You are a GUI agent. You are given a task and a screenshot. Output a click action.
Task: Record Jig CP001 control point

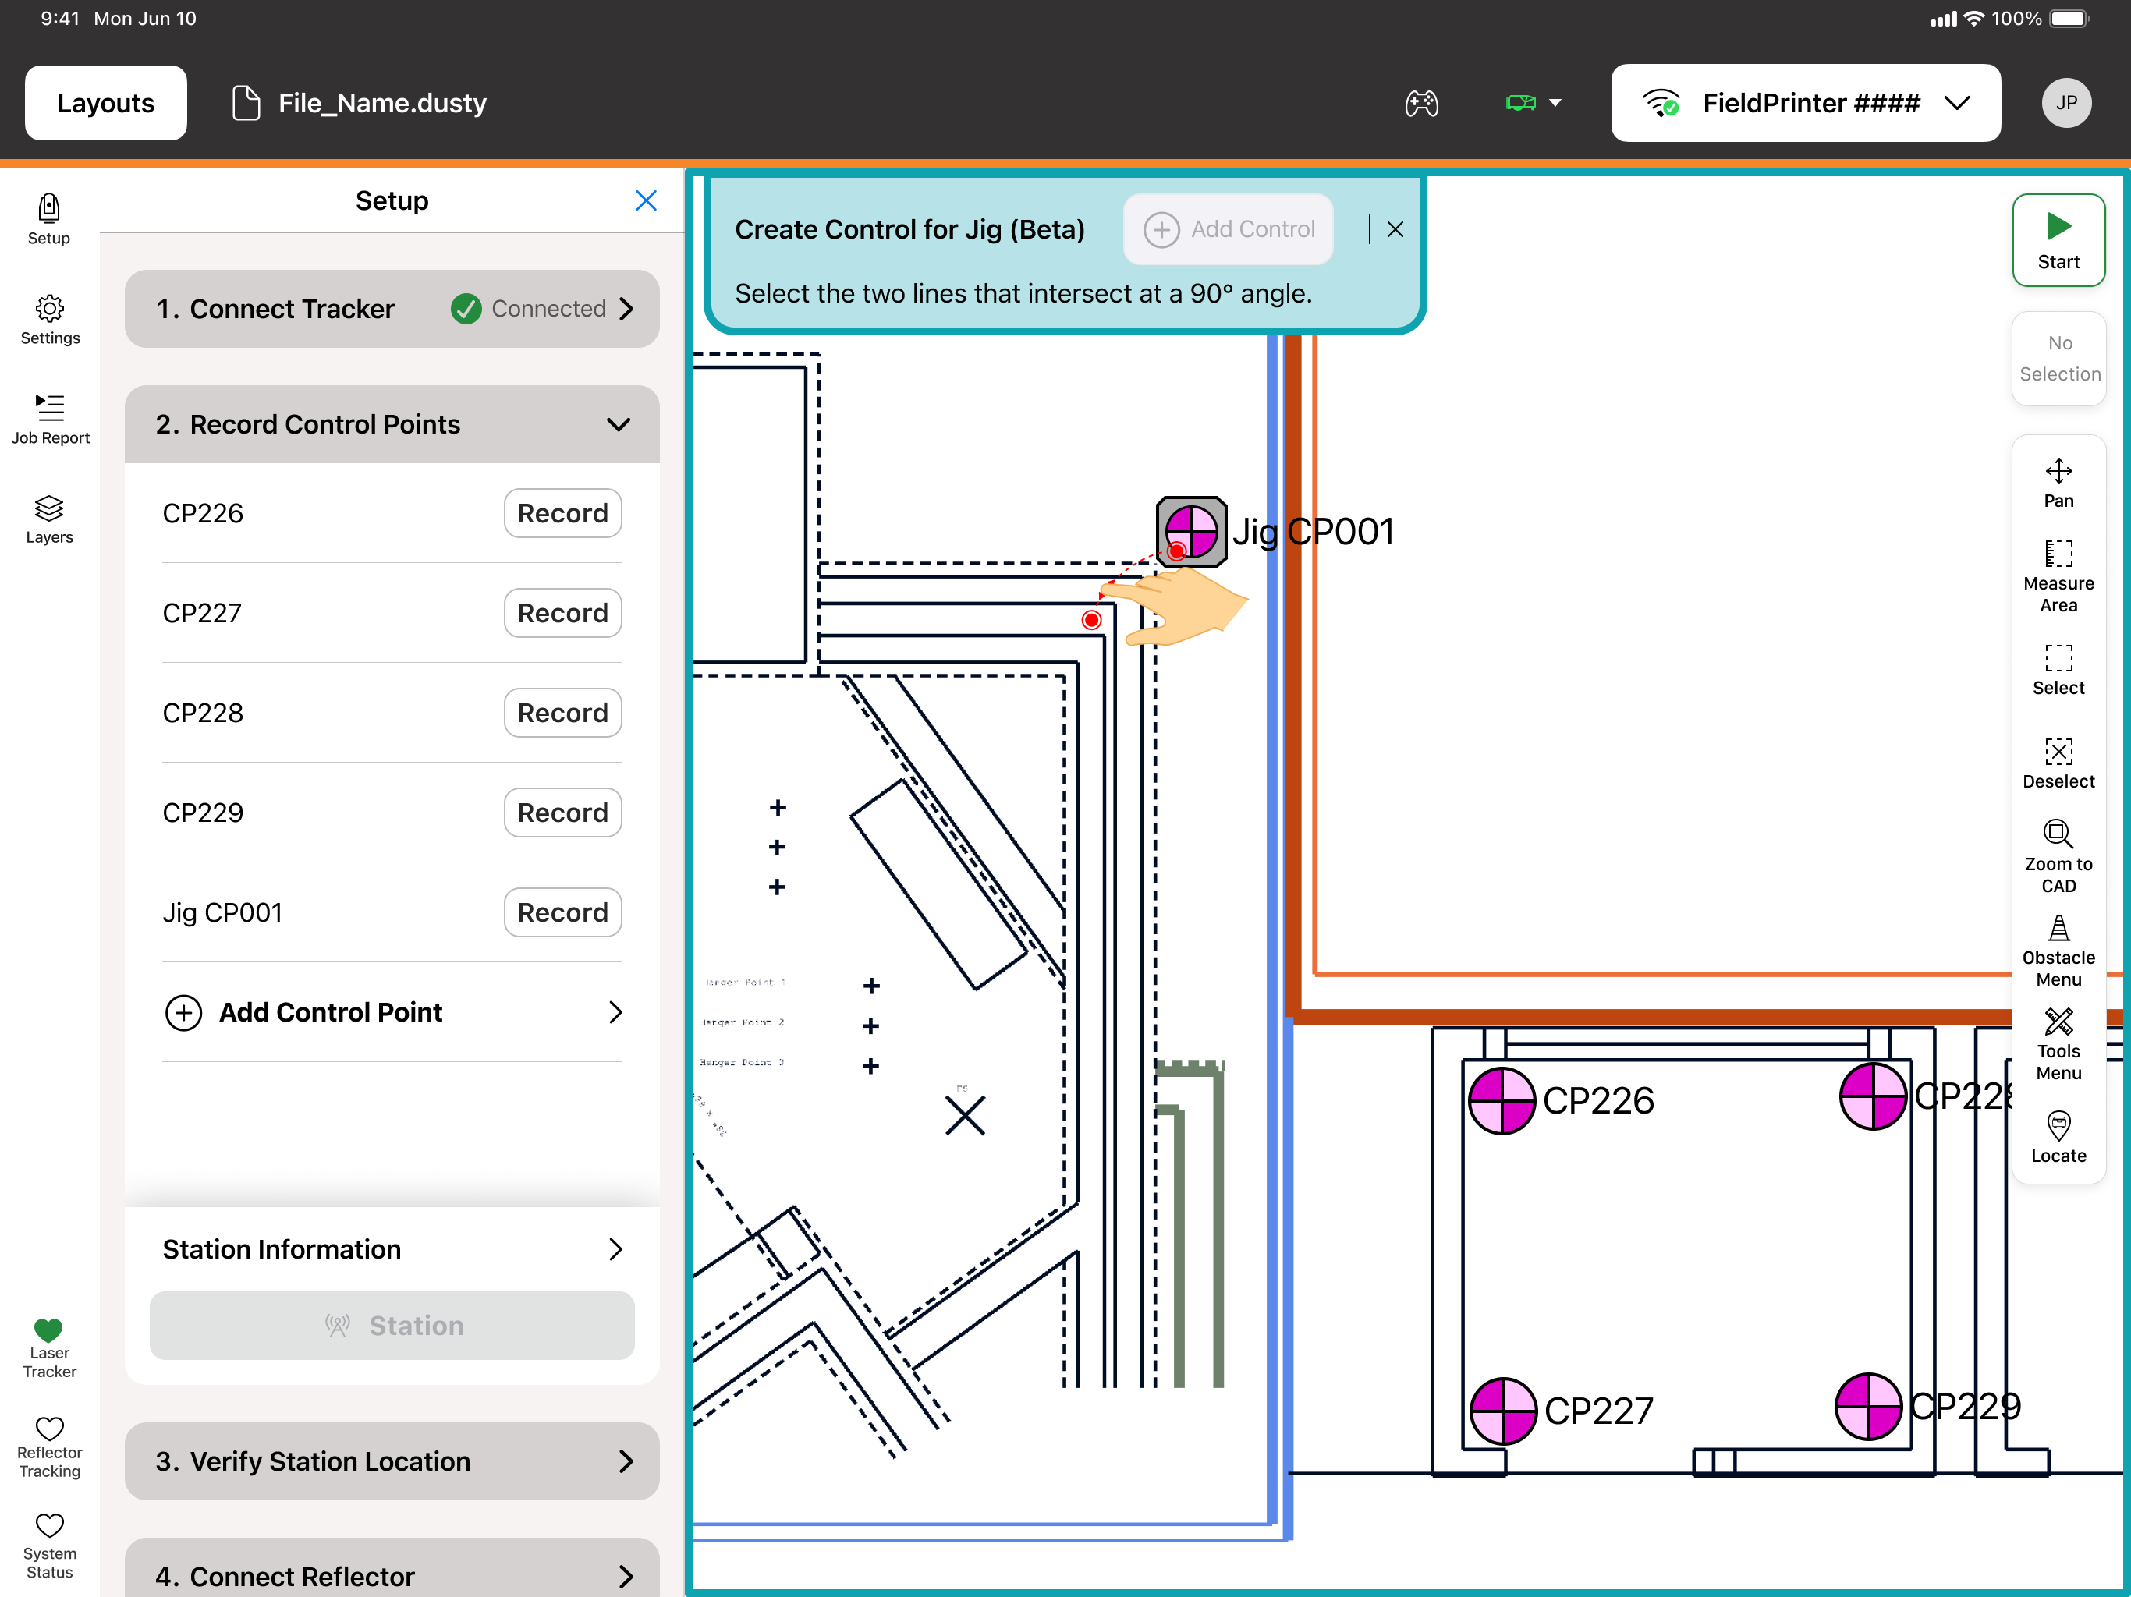coord(562,912)
